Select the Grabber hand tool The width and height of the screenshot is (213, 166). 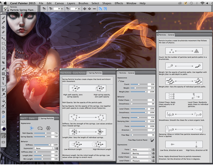(x=3, y=112)
